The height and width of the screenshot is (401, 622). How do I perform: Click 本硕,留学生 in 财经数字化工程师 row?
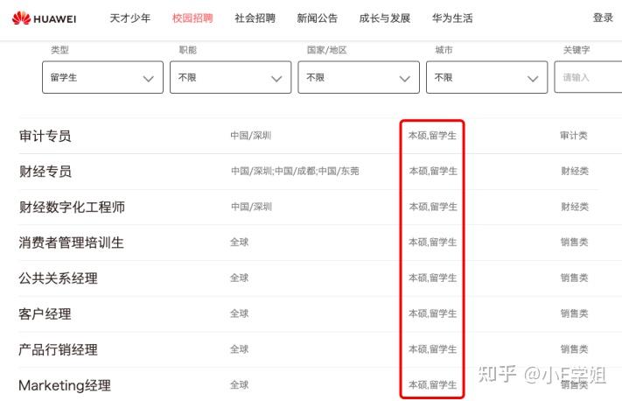(x=433, y=207)
